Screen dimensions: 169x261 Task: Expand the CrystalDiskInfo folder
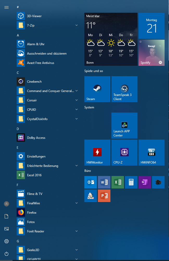[x=77, y=119]
